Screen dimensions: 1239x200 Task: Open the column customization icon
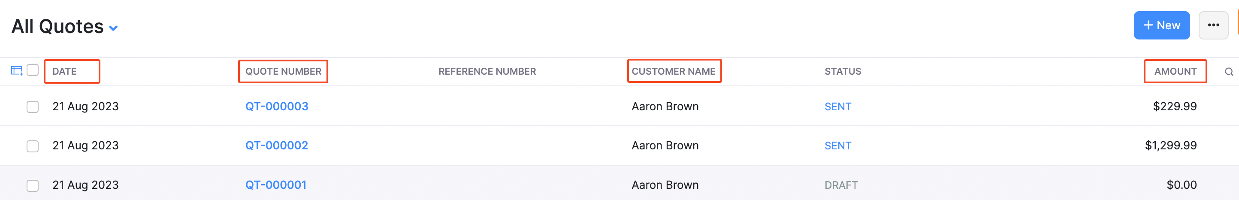tap(17, 71)
